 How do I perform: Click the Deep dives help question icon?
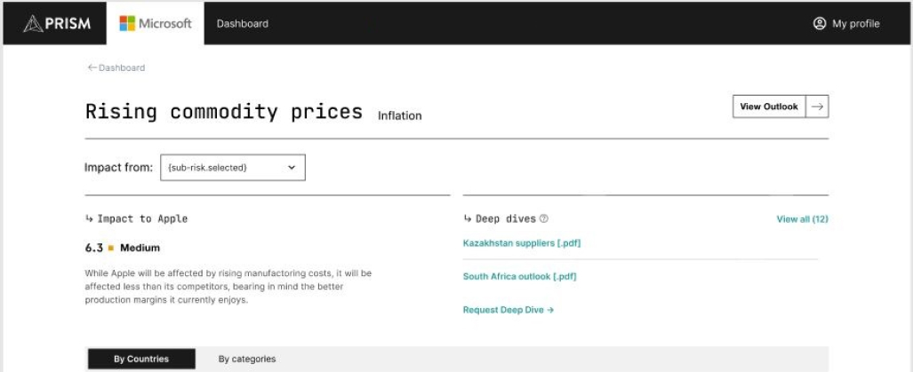pos(544,218)
